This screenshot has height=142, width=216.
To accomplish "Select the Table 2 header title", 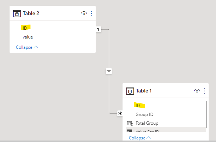I will pyautogui.click(x=31, y=14).
